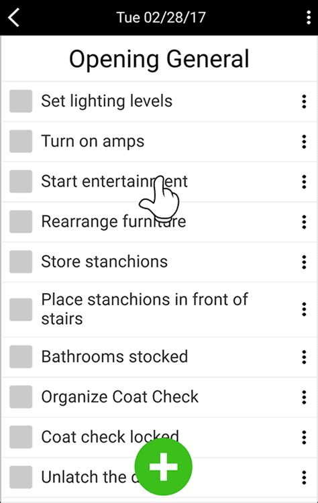The width and height of the screenshot is (318, 503).
Task: Select the Bathrooms stocked task text
Action: pyautogui.click(x=115, y=356)
